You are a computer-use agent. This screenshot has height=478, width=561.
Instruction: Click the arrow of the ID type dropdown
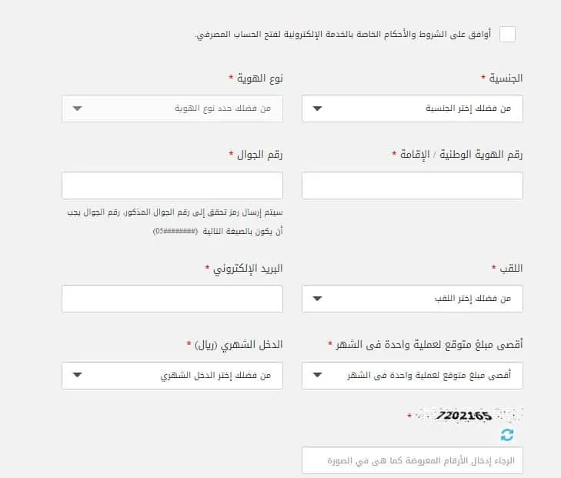[x=77, y=109]
